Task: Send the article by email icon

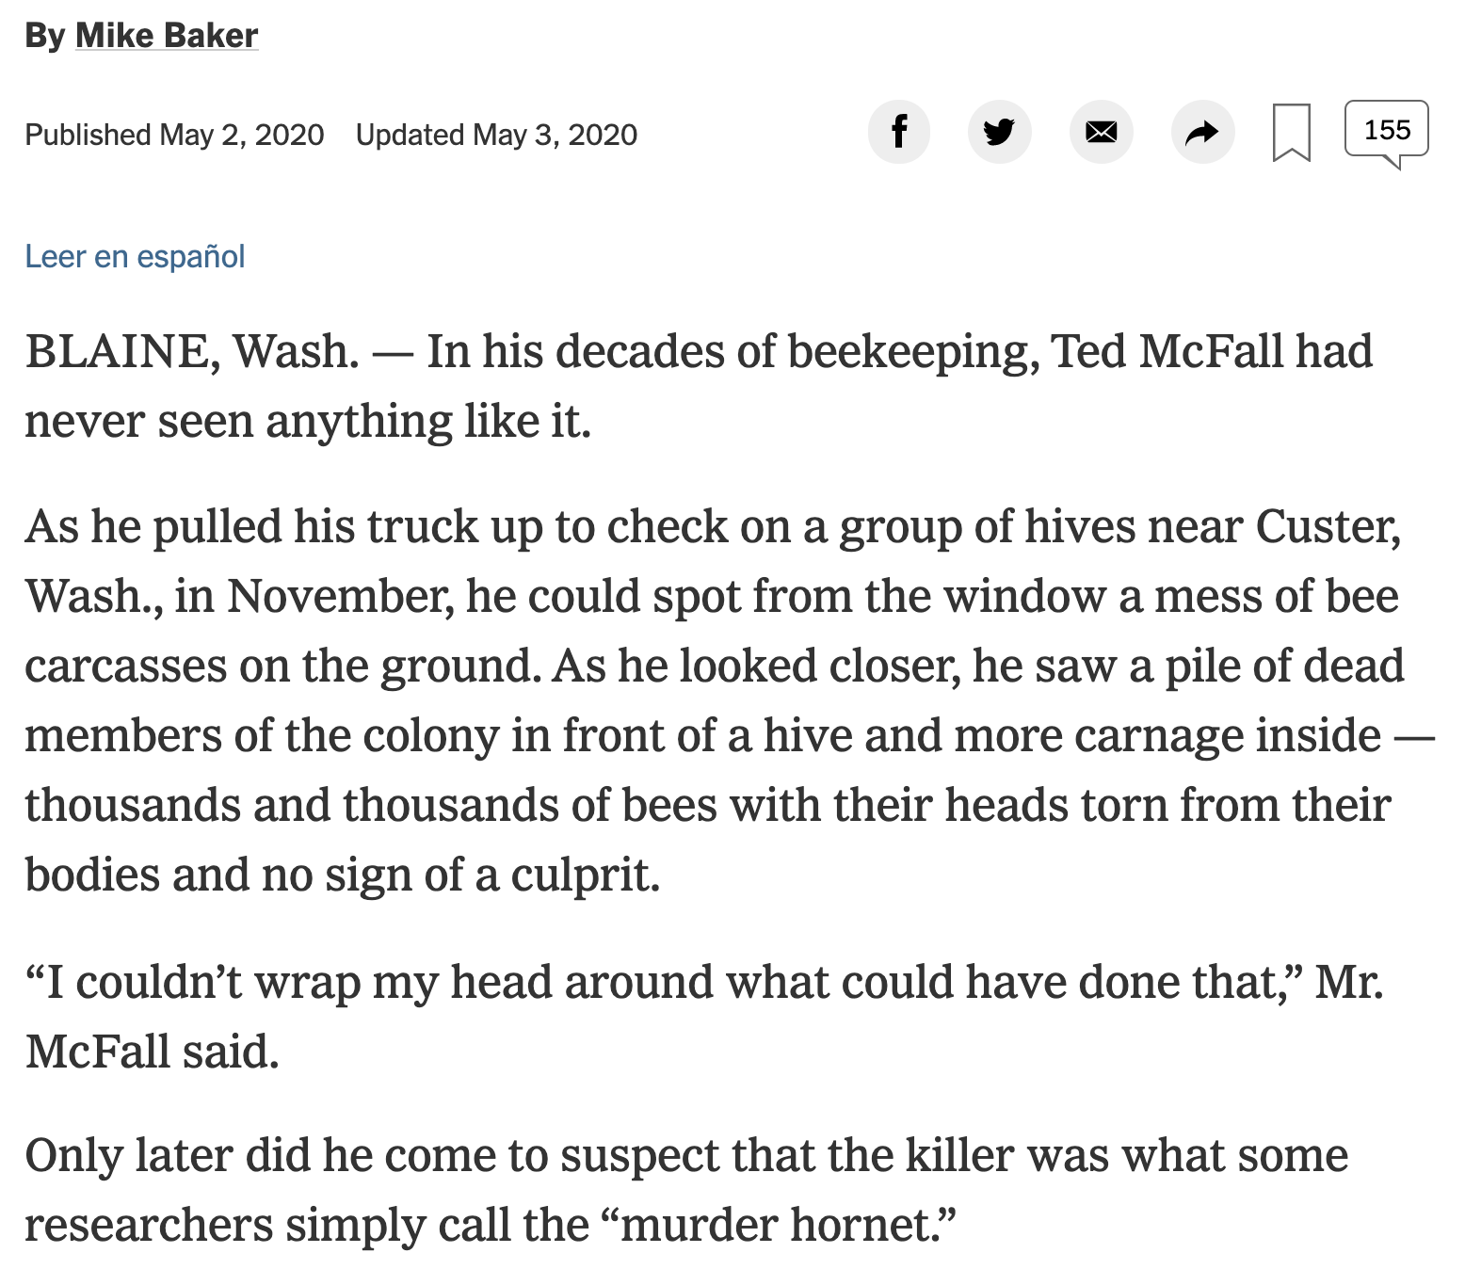Action: 1102,132
